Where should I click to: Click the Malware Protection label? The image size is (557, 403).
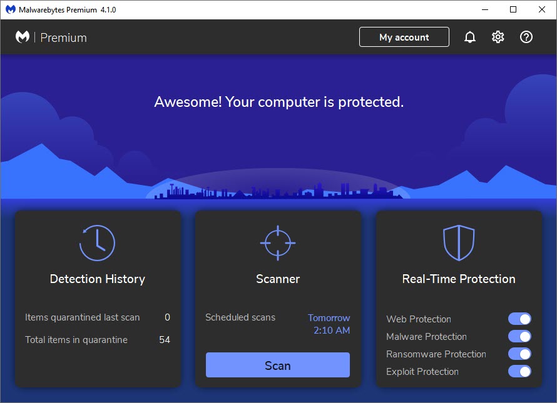(426, 337)
